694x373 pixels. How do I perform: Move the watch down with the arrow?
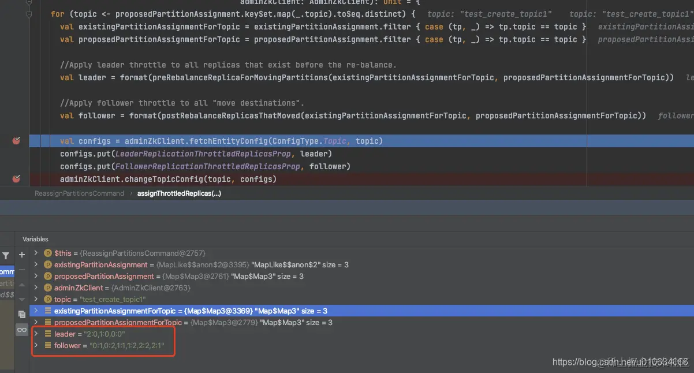22,299
